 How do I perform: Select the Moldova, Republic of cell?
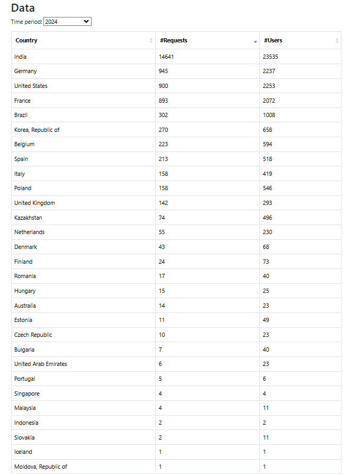point(41,467)
